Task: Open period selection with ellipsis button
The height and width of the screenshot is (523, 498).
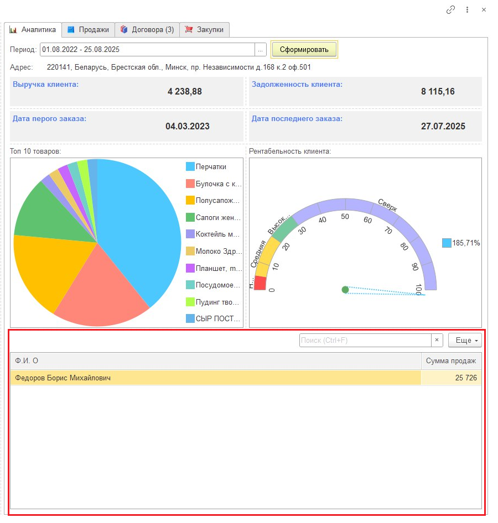Action: (260, 49)
